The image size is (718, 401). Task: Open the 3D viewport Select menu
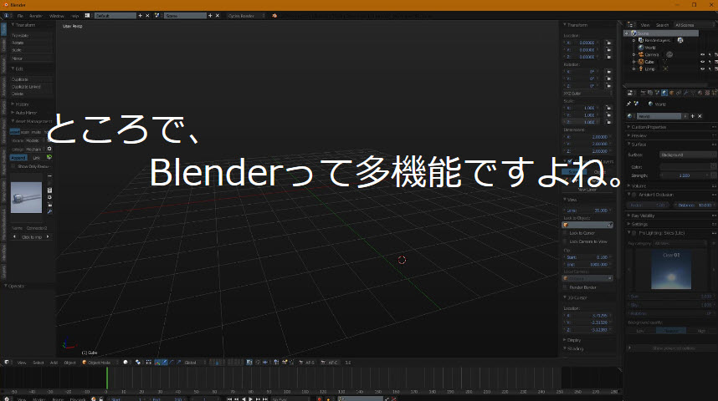[38, 363]
